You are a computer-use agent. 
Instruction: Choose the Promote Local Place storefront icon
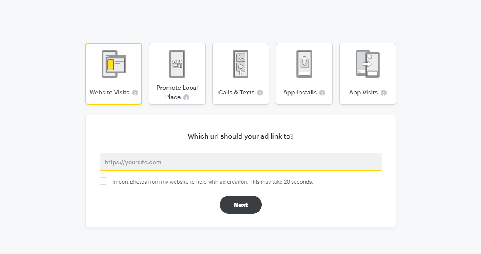point(177,64)
